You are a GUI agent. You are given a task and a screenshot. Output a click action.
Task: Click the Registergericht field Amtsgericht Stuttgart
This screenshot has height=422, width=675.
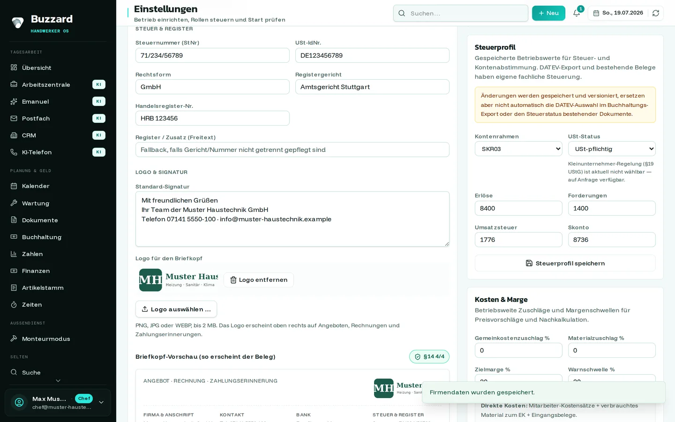[x=372, y=87]
